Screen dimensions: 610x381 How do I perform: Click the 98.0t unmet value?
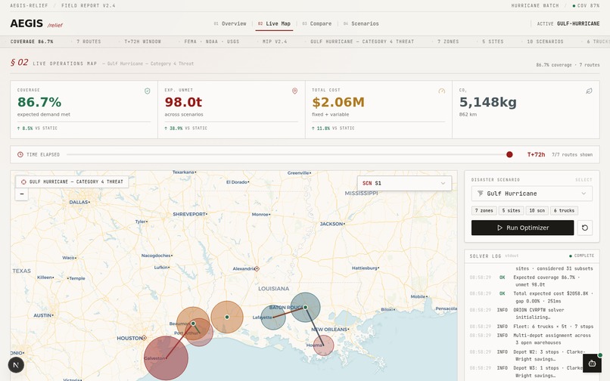click(x=183, y=102)
